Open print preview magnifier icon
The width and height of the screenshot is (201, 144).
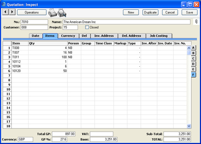tap(62, 13)
